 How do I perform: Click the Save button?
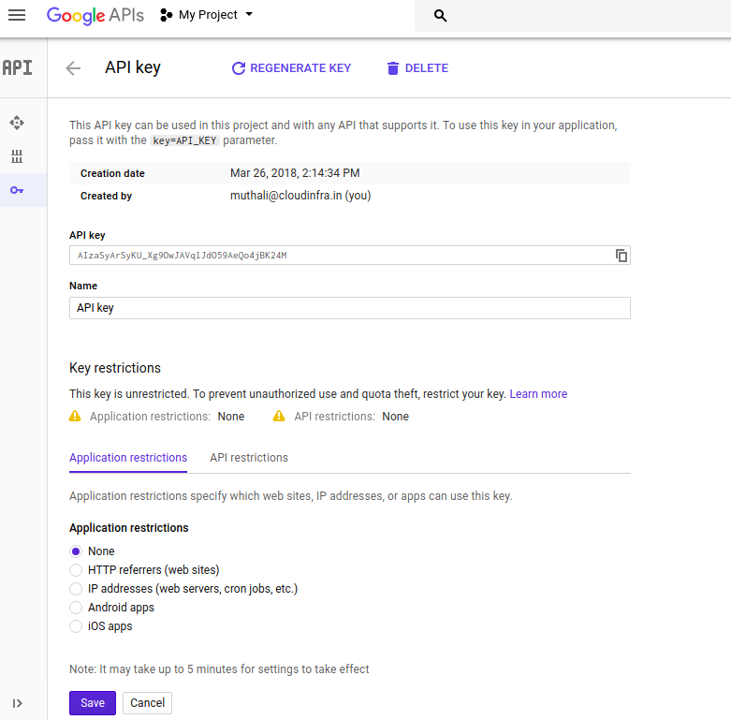click(93, 703)
